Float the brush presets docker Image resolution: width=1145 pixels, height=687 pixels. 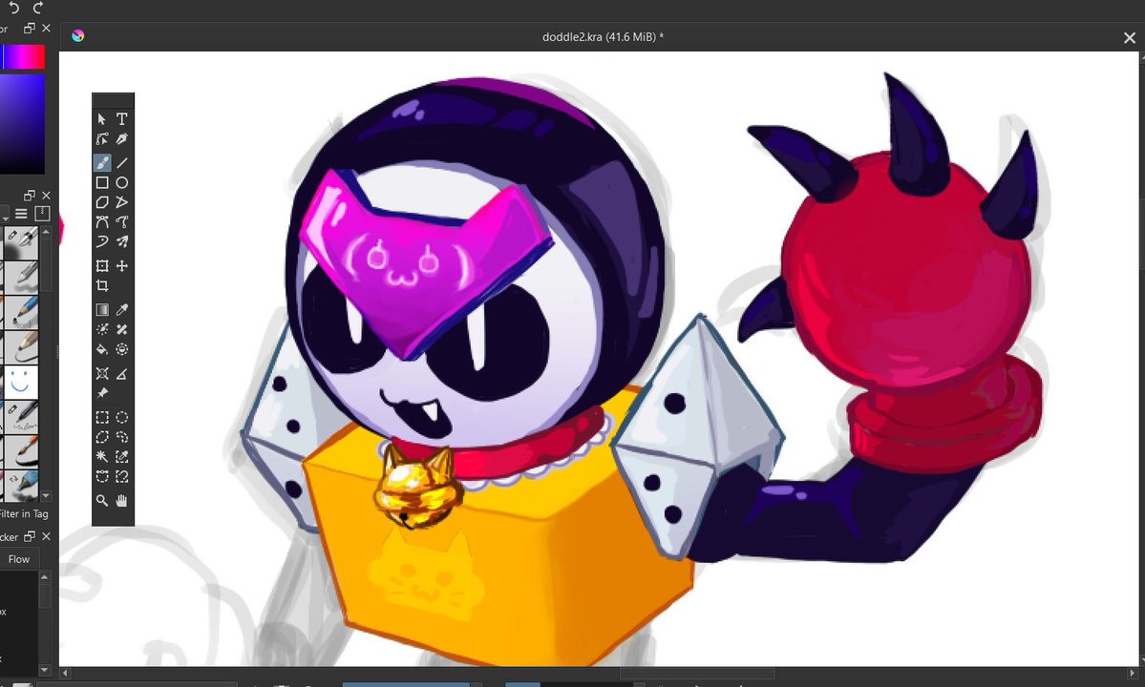pyautogui.click(x=30, y=196)
